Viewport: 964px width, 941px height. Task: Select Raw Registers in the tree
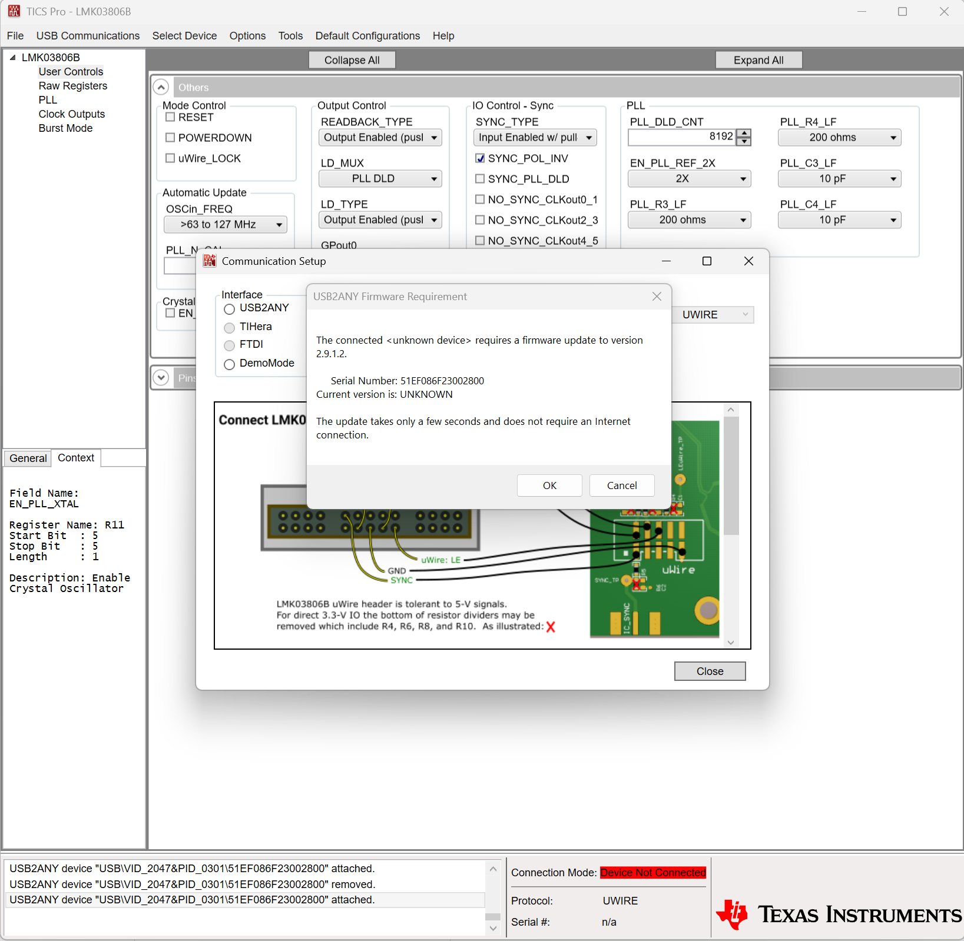73,86
